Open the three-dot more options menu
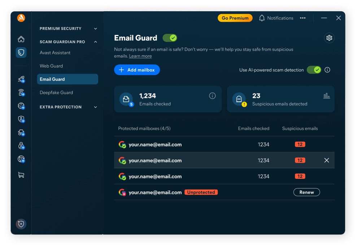 [x=302, y=18]
